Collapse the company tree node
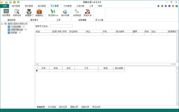 (2, 24)
